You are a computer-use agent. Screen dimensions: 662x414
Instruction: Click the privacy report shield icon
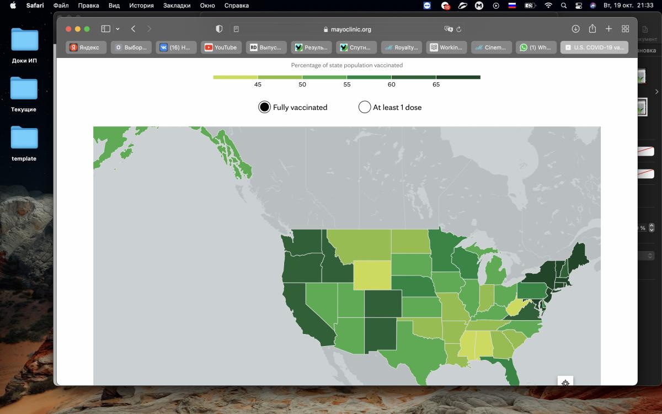coord(219,29)
